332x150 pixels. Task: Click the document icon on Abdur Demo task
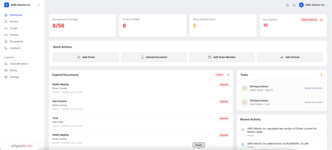tap(245, 88)
